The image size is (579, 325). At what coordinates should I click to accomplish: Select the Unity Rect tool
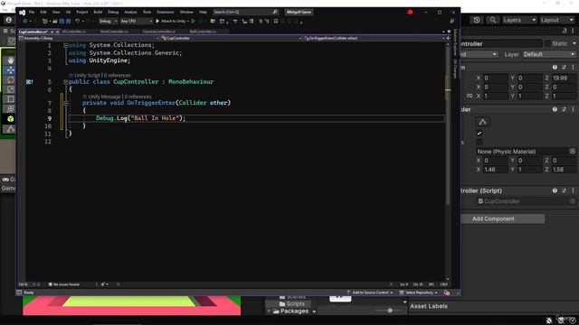pos(10,99)
